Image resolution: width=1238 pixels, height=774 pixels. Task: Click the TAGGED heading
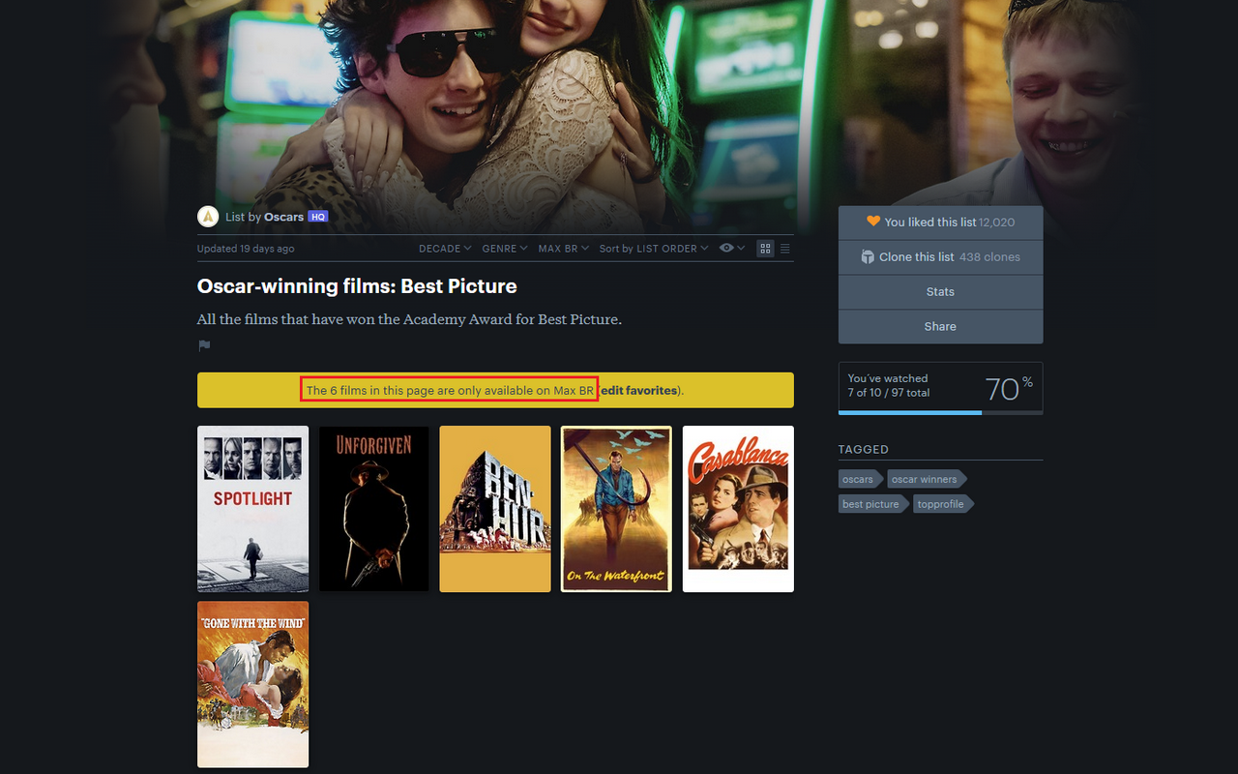tap(864, 450)
